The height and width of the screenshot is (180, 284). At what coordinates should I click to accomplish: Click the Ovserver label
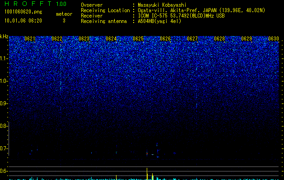[x=92, y=5]
